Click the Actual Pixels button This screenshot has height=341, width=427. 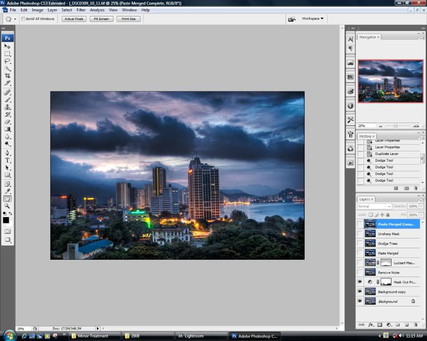74,19
